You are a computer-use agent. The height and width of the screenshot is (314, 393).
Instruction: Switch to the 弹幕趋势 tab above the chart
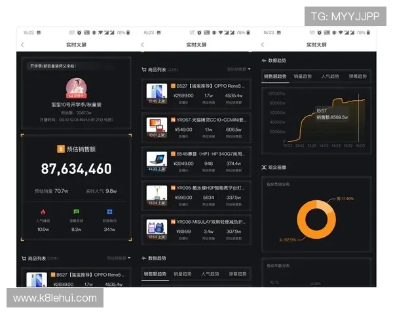click(x=357, y=77)
